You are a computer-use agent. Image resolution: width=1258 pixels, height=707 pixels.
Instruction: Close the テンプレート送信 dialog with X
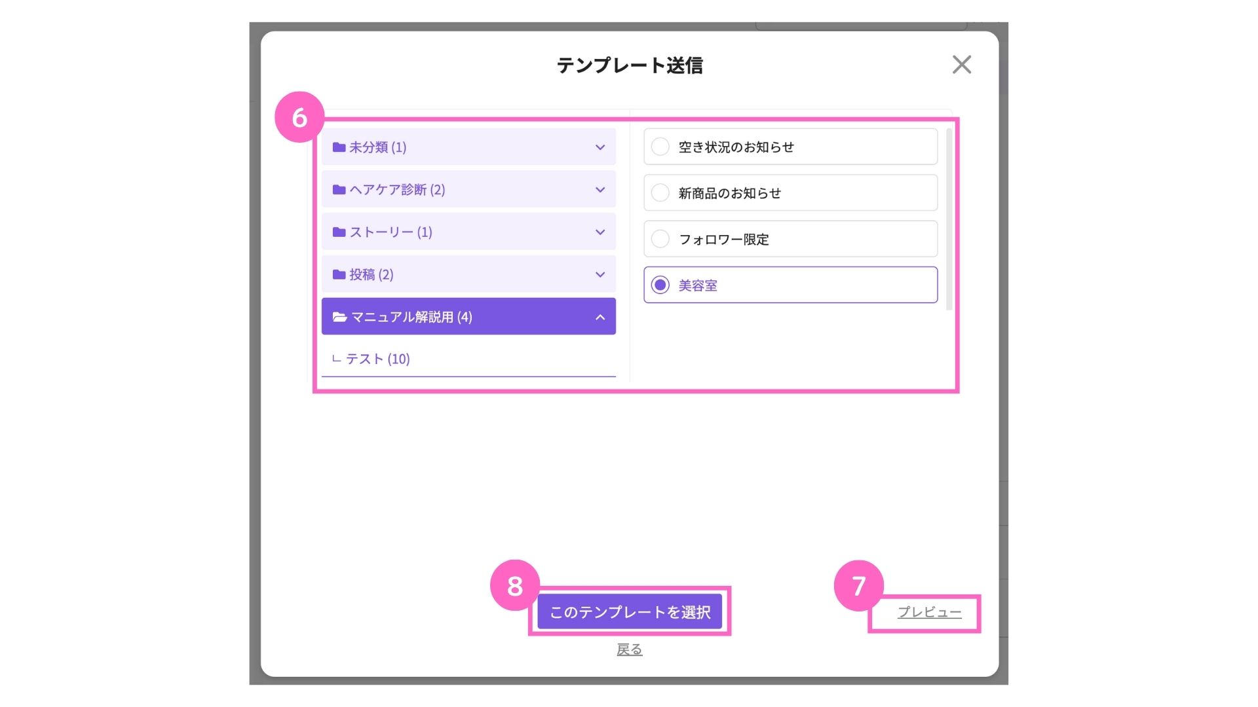[x=961, y=64]
